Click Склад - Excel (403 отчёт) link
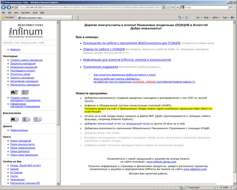237x190 pixels. pos(25,165)
